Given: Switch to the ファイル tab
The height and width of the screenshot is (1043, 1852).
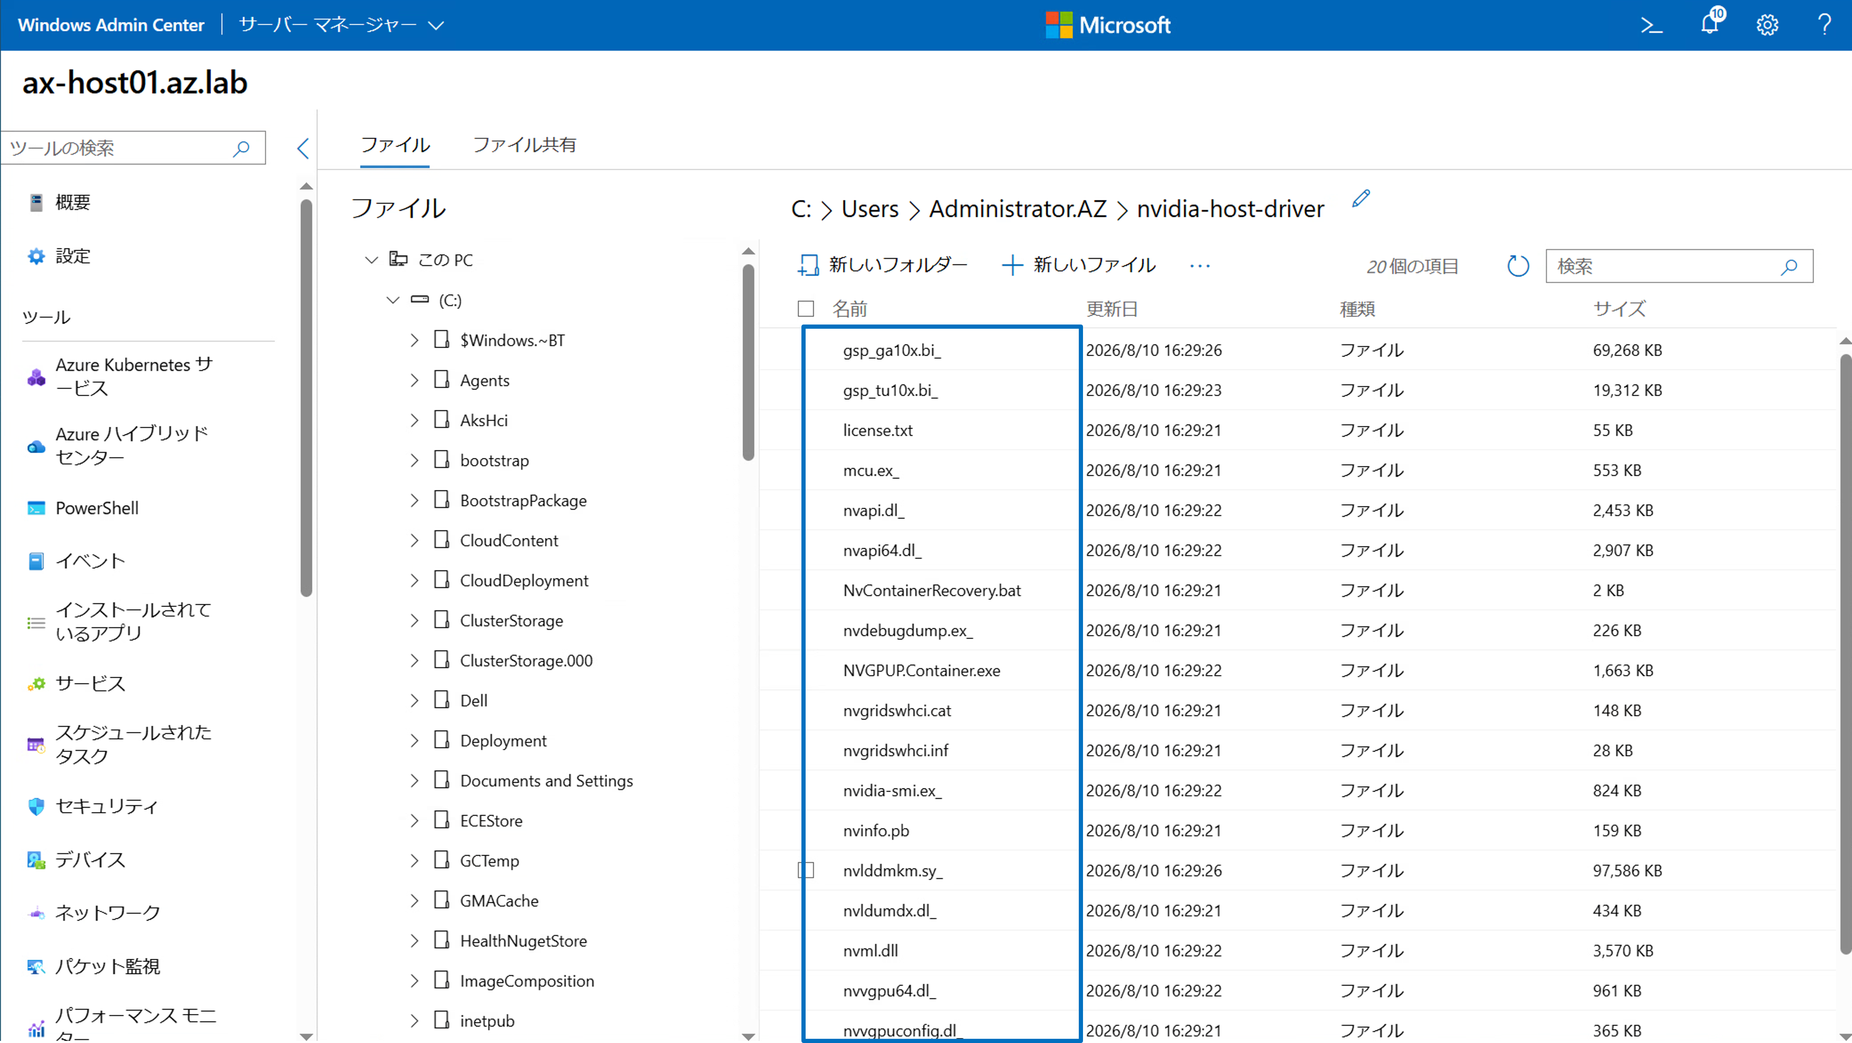Looking at the screenshot, I should tap(395, 145).
